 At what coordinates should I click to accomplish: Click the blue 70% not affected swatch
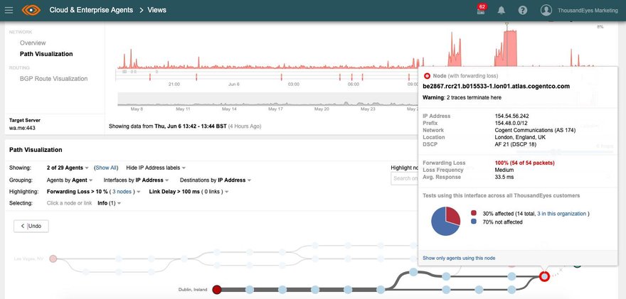(x=474, y=222)
